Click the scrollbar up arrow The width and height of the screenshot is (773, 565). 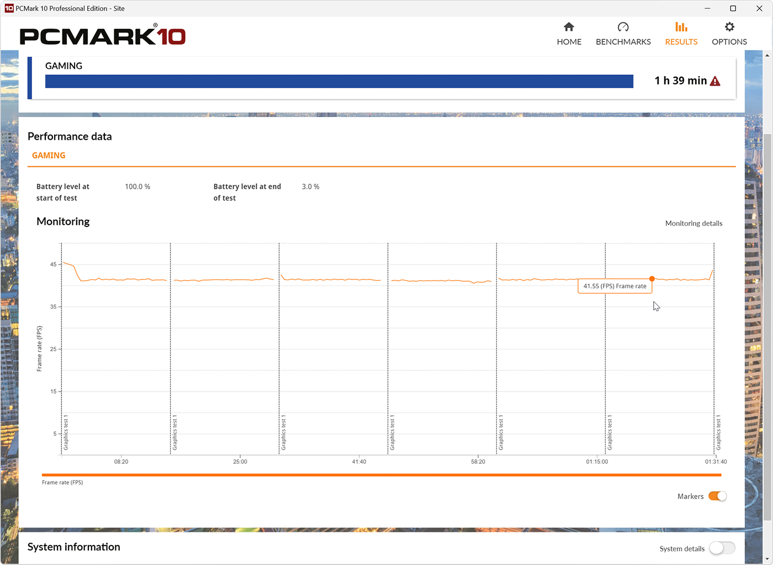pos(767,55)
